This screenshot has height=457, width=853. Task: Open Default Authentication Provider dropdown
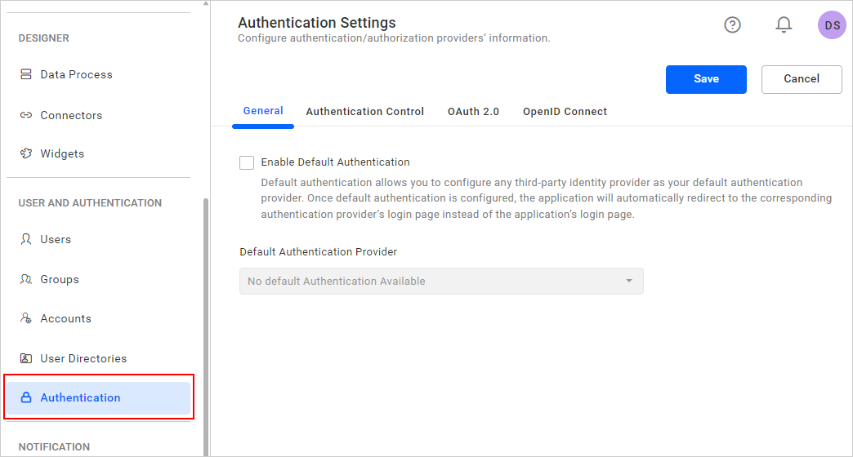(441, 281)
